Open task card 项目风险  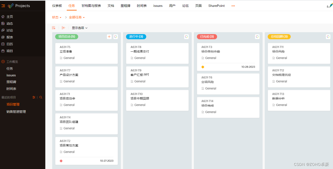(299, 53)
